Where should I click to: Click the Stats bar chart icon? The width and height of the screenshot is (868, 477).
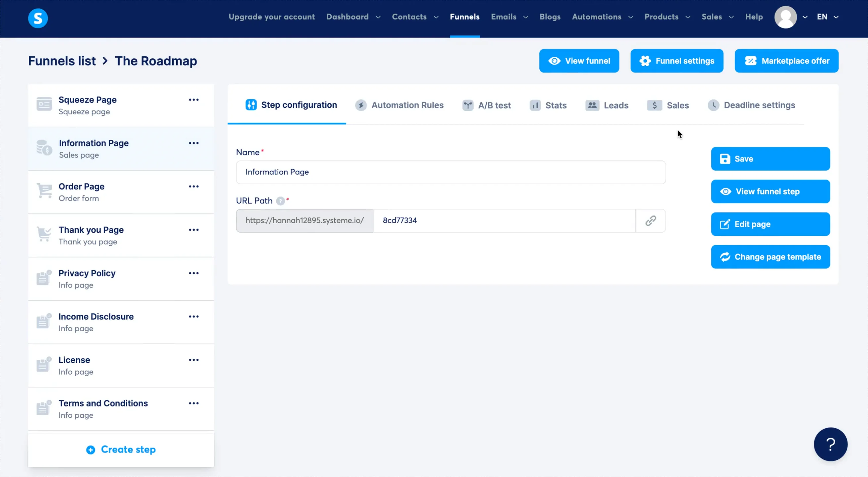[x=535, y=105]
